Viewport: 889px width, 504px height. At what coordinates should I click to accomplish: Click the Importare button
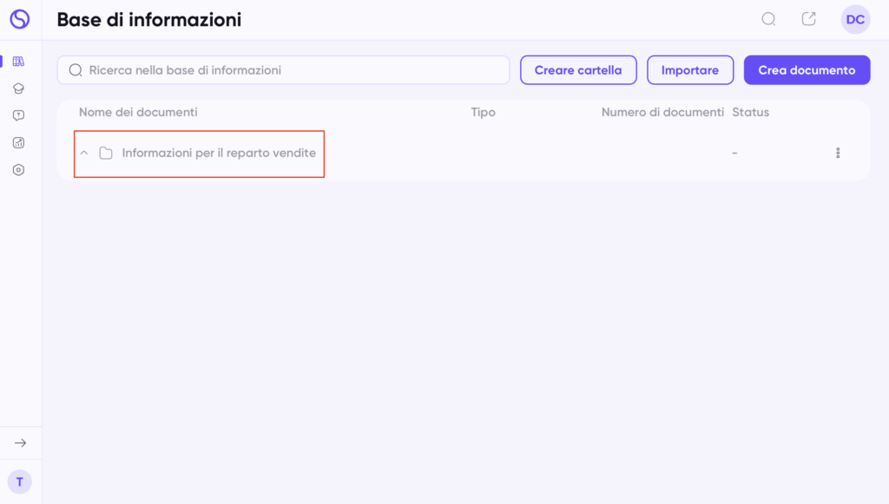(690, 70)
